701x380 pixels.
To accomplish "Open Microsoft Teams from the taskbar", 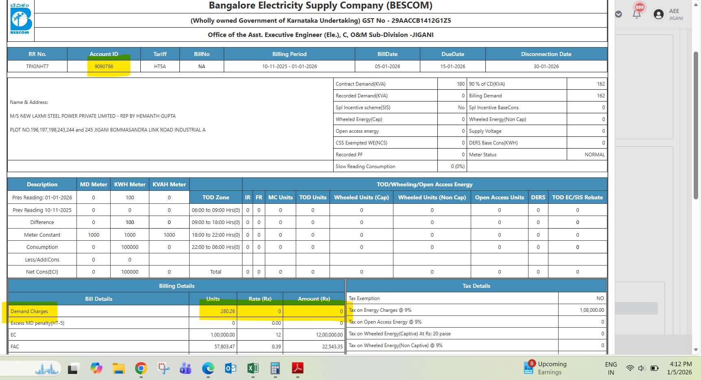I will tap(186, 368).
